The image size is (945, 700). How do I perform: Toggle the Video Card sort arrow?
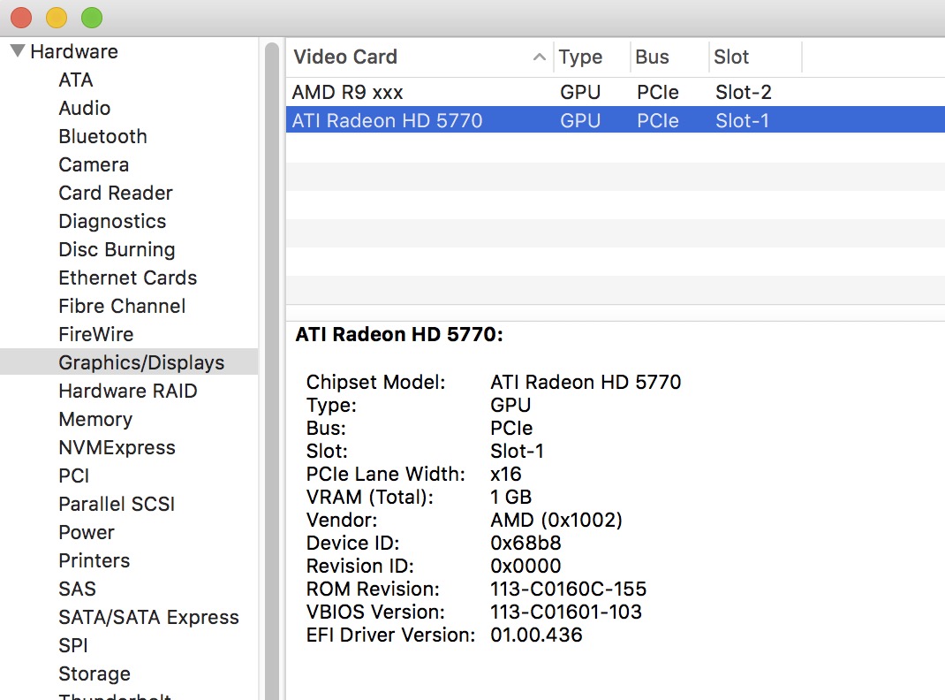[x=540, y=57]
